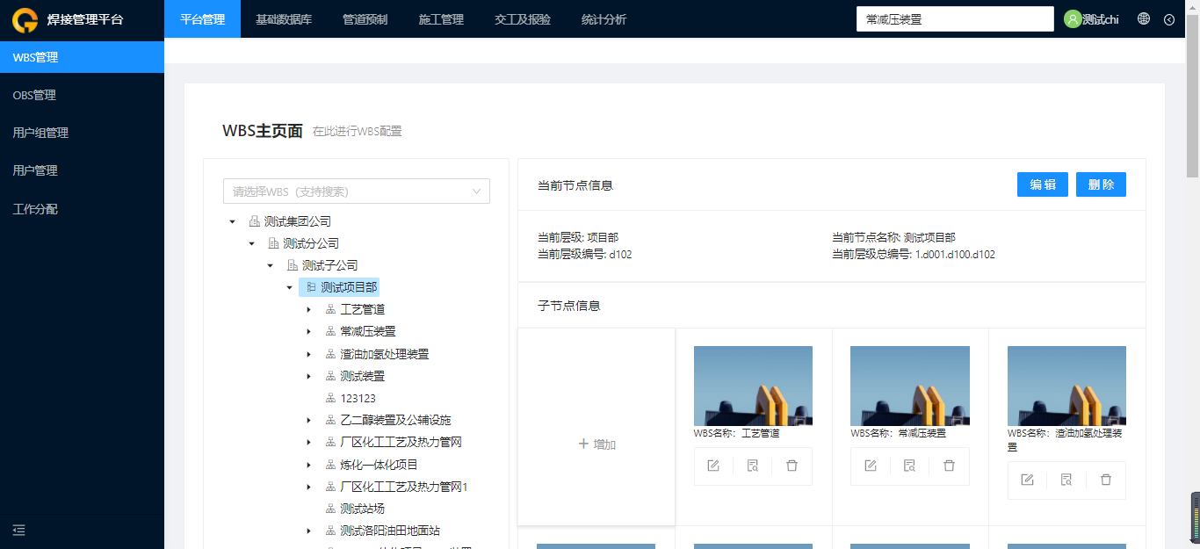The width and height of the screenshot is (1200, 549).
Task: Click the company icon beside 测试集团公司
Action: click(x=255, y=221)
